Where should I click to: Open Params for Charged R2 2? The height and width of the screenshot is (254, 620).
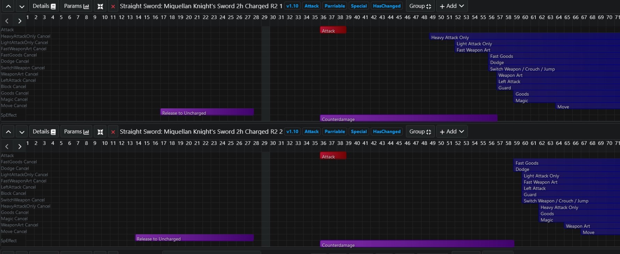pyautogui.click(x=76, y=132)
